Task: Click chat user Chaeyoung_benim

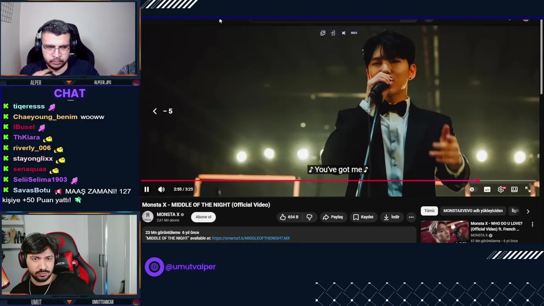Action: click(x=45, y=116)
